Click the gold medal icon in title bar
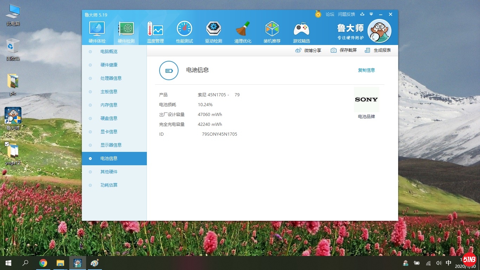The height and width of the screenshot is (270, 480). [x=318, y=14]
